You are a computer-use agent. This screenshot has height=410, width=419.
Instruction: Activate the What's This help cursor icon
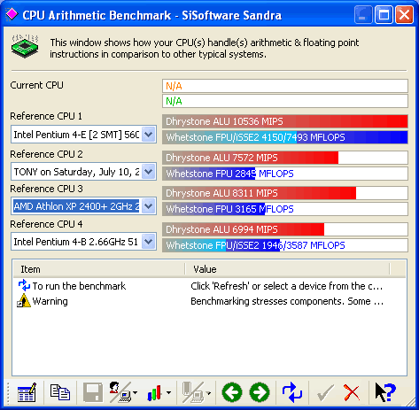[x=385, y=392]
